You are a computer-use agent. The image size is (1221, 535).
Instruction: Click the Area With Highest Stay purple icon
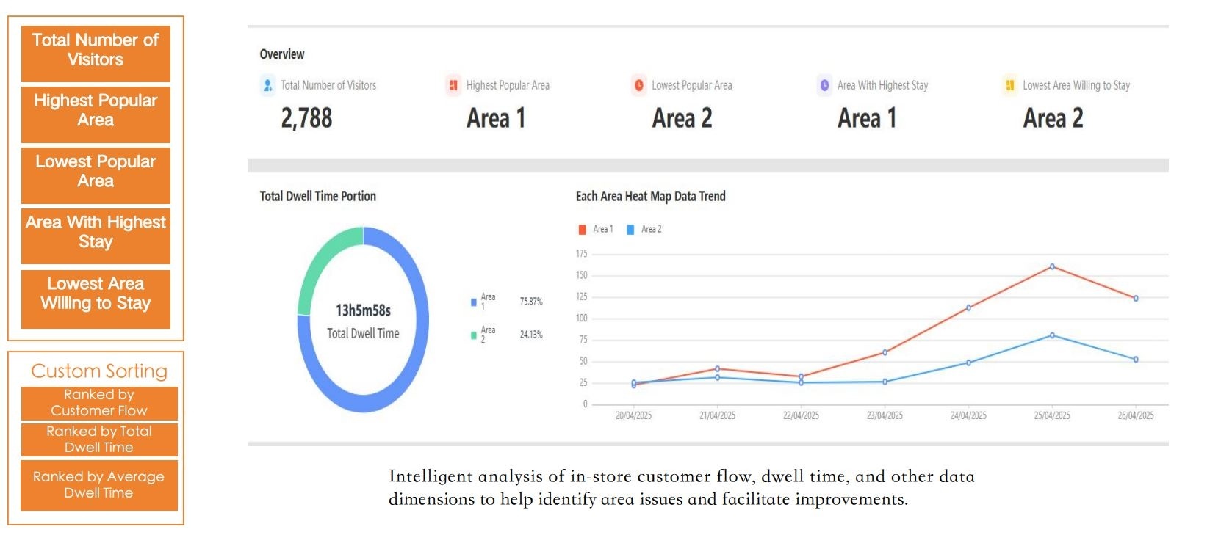823,85
